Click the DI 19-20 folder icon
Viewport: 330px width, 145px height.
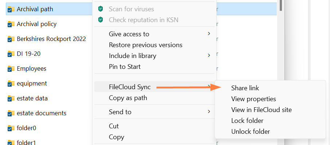tap(11, 54)
